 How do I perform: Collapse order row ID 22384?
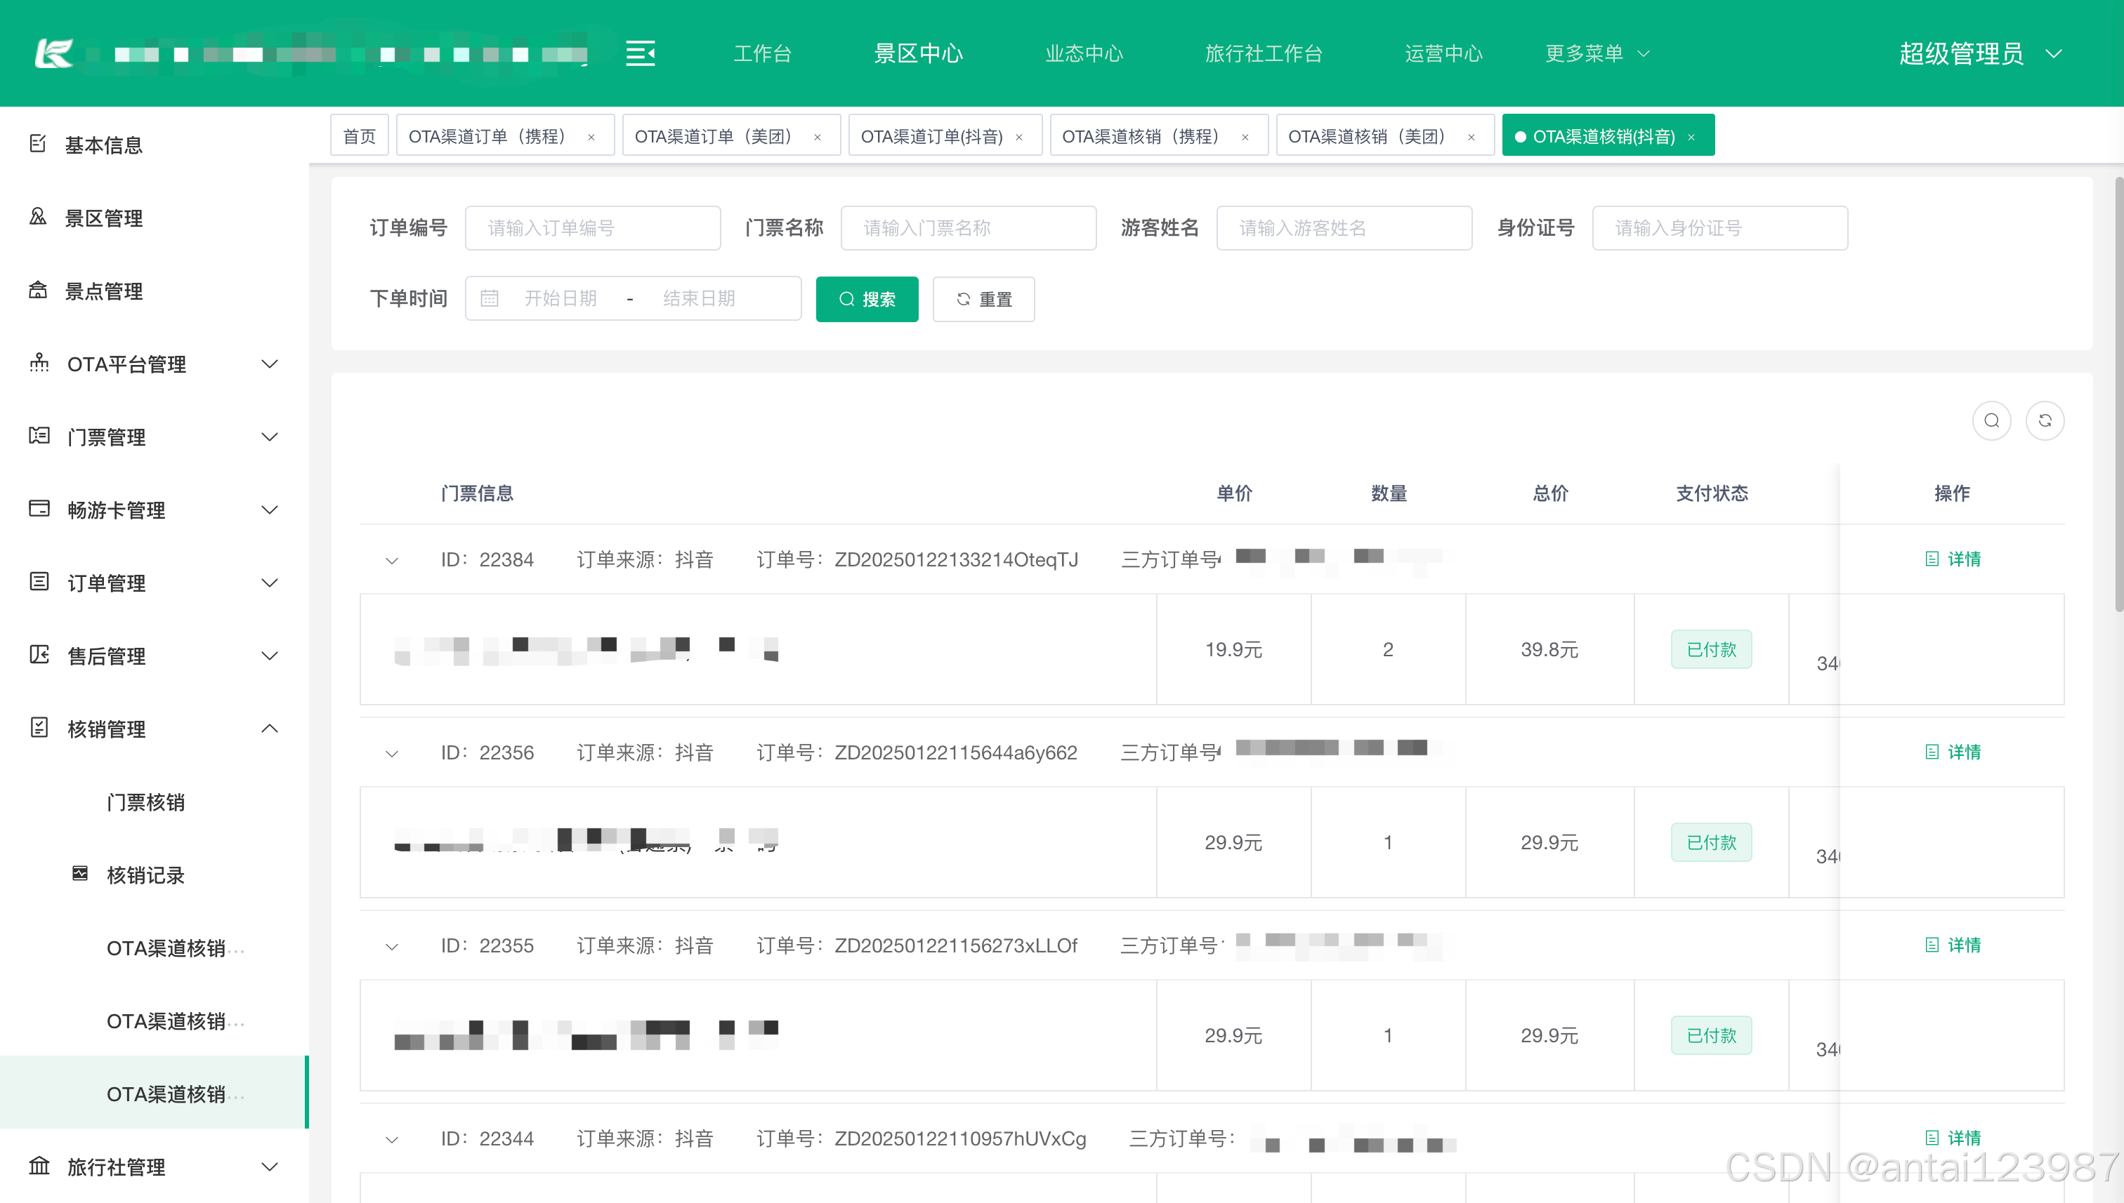pyautogui.click(x=392, y=560)
